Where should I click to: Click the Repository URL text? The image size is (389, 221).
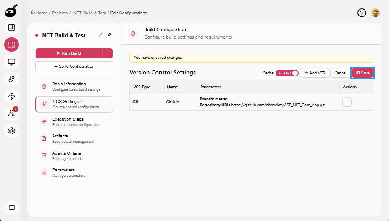262,105
